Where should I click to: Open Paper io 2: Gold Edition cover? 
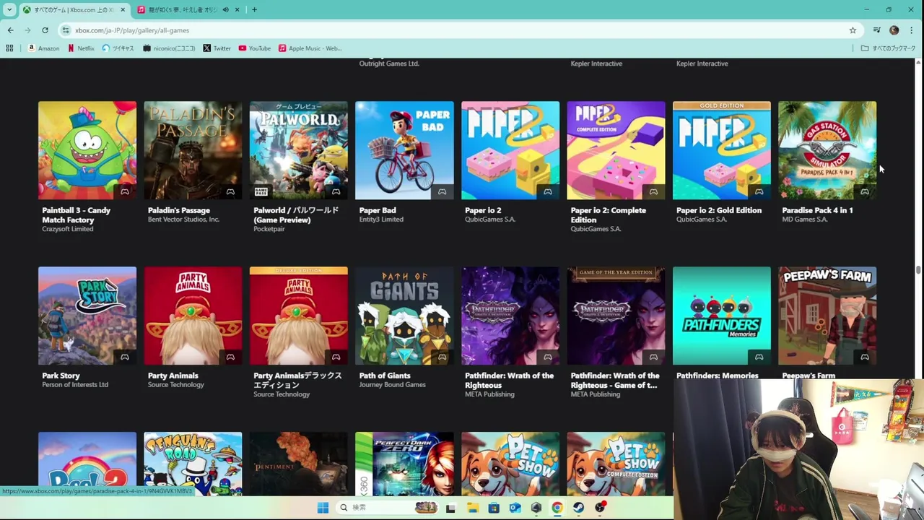(722, 150)
